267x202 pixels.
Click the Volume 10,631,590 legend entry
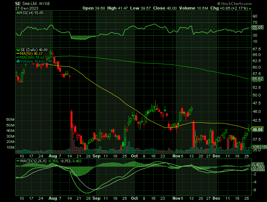36,61
